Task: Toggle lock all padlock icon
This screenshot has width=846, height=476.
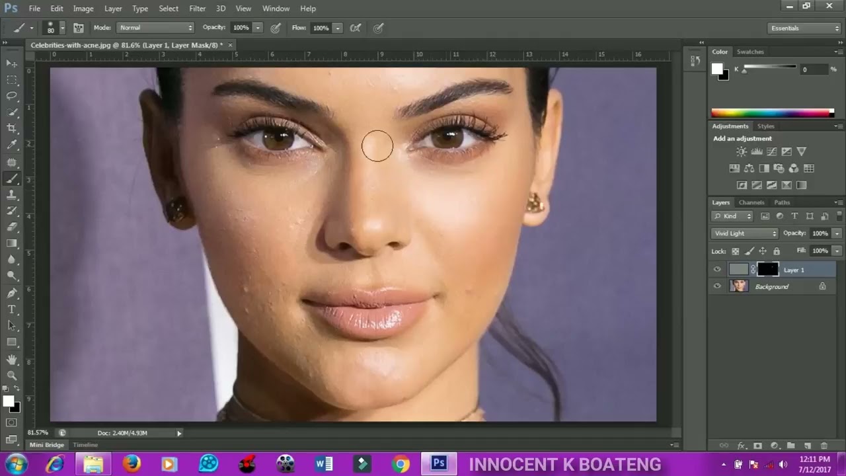Action: (x=777, y=251)
